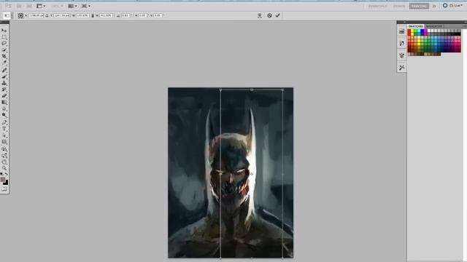The image size is (467, 262).
Task: Click the transform center reference point
Action: 252,174
